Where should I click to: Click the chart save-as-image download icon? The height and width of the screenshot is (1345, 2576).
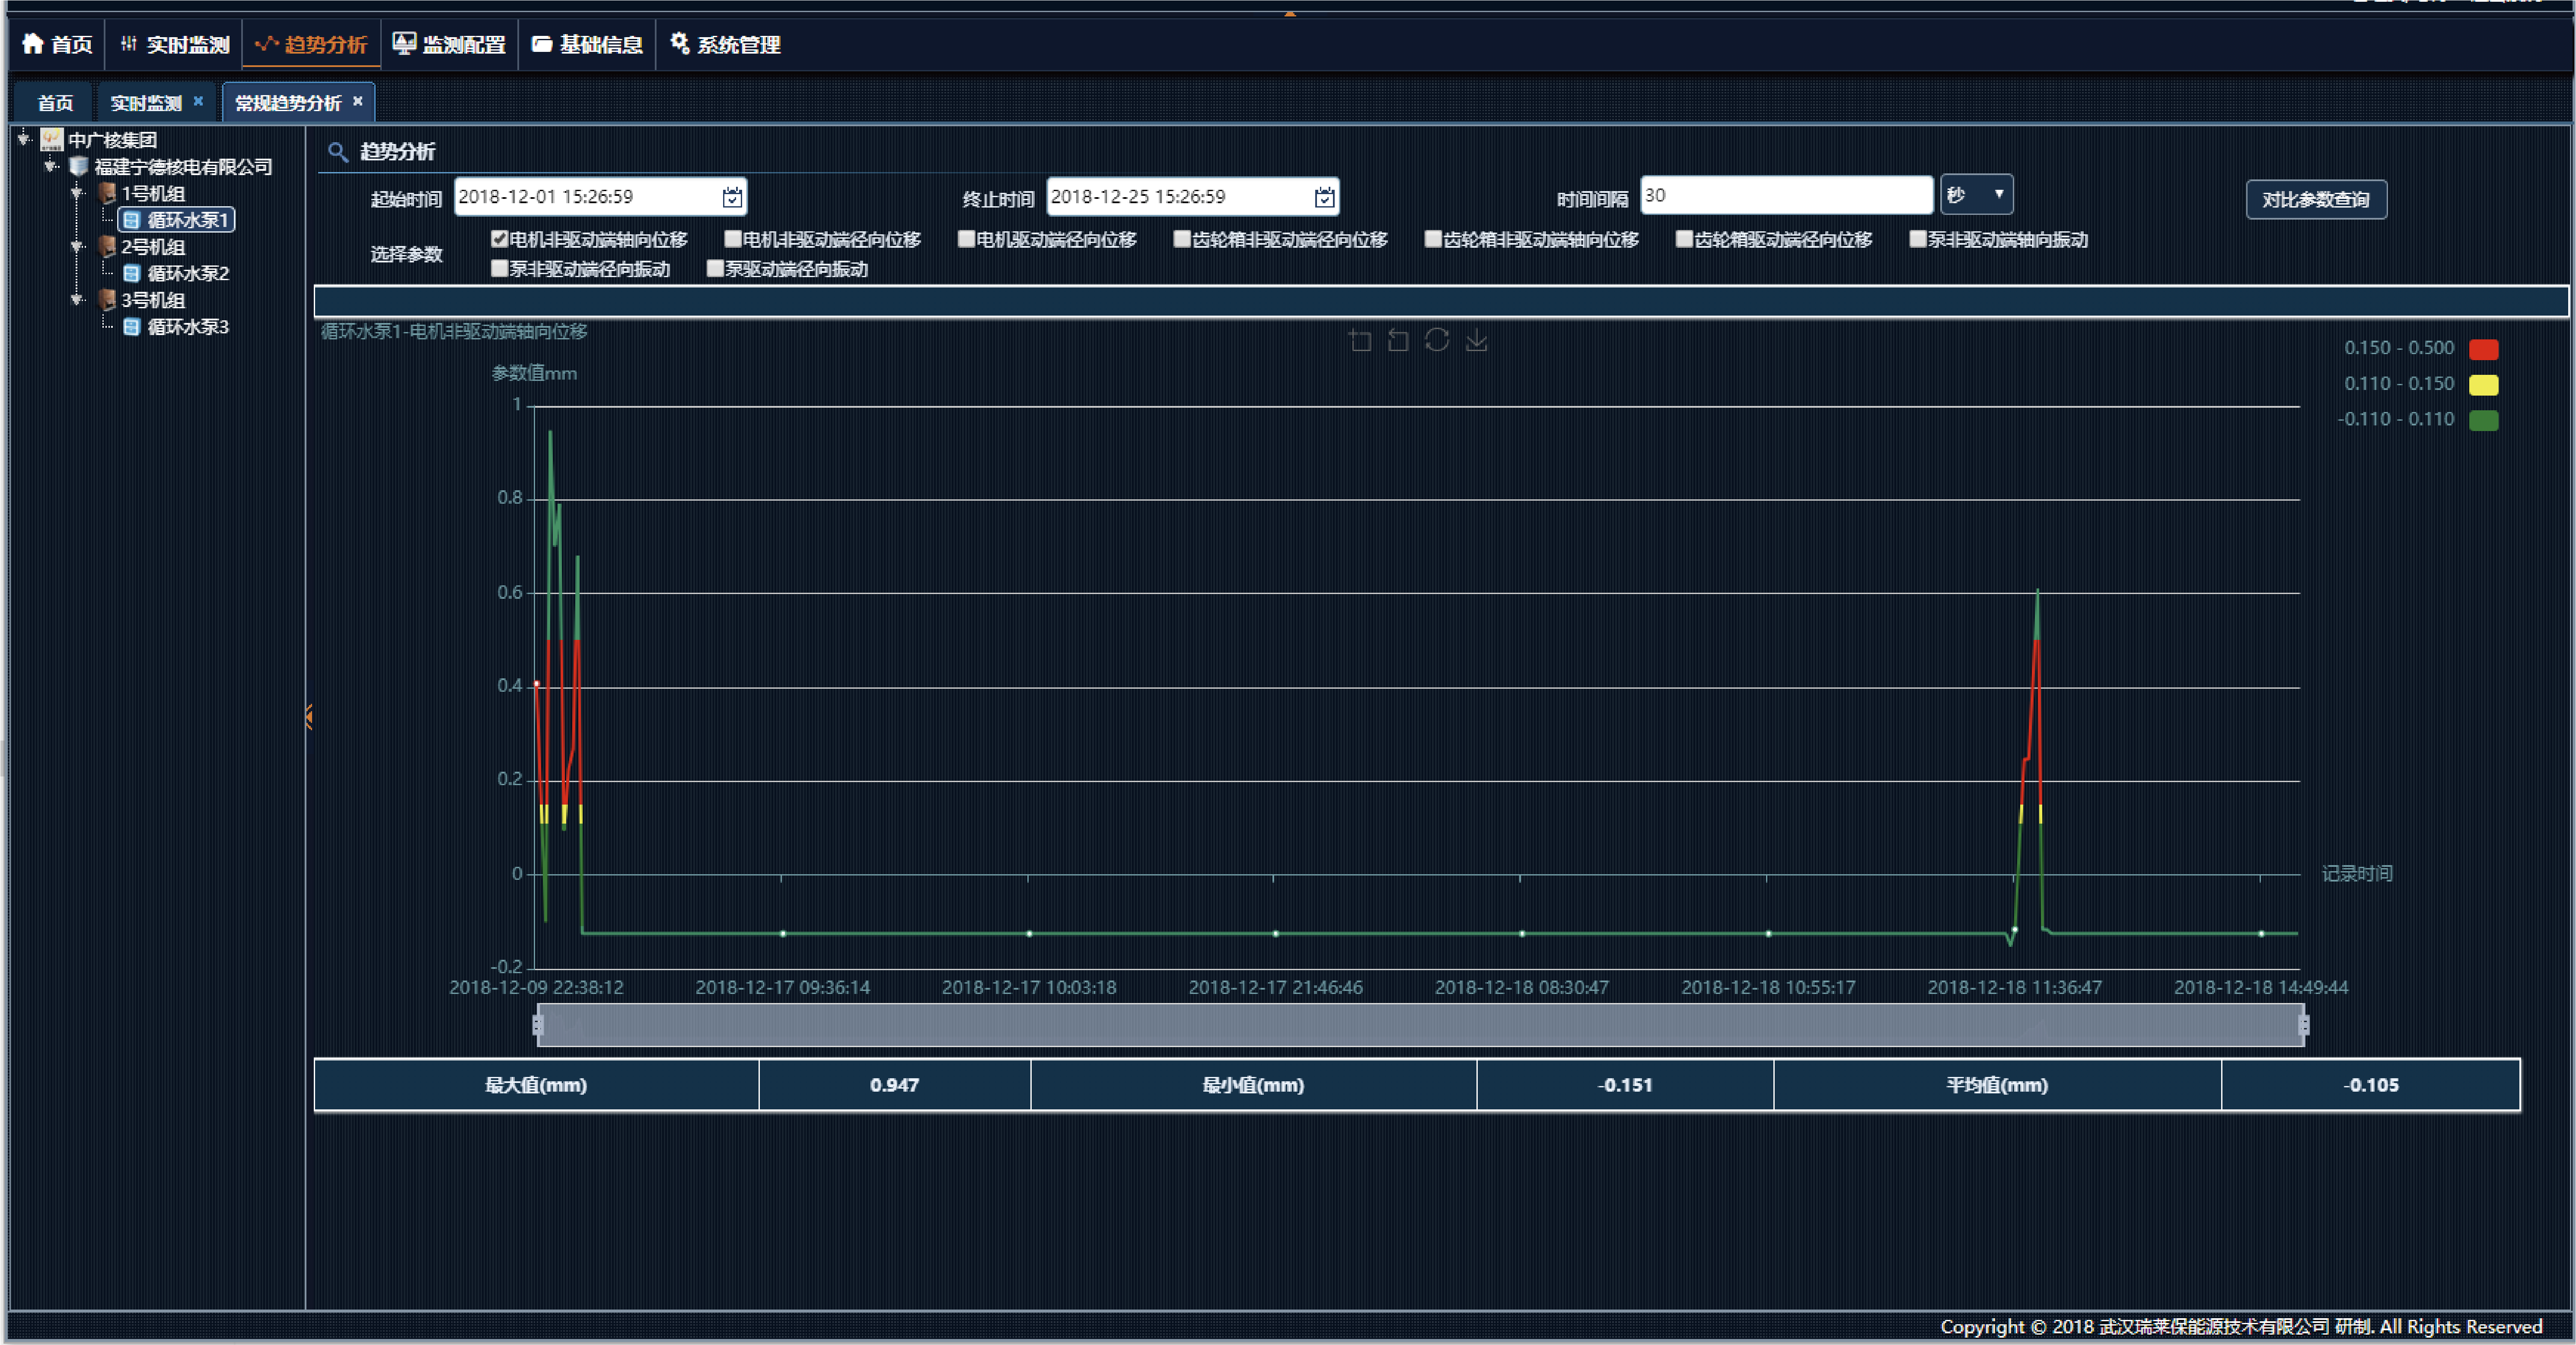[x=1476, y=341]
